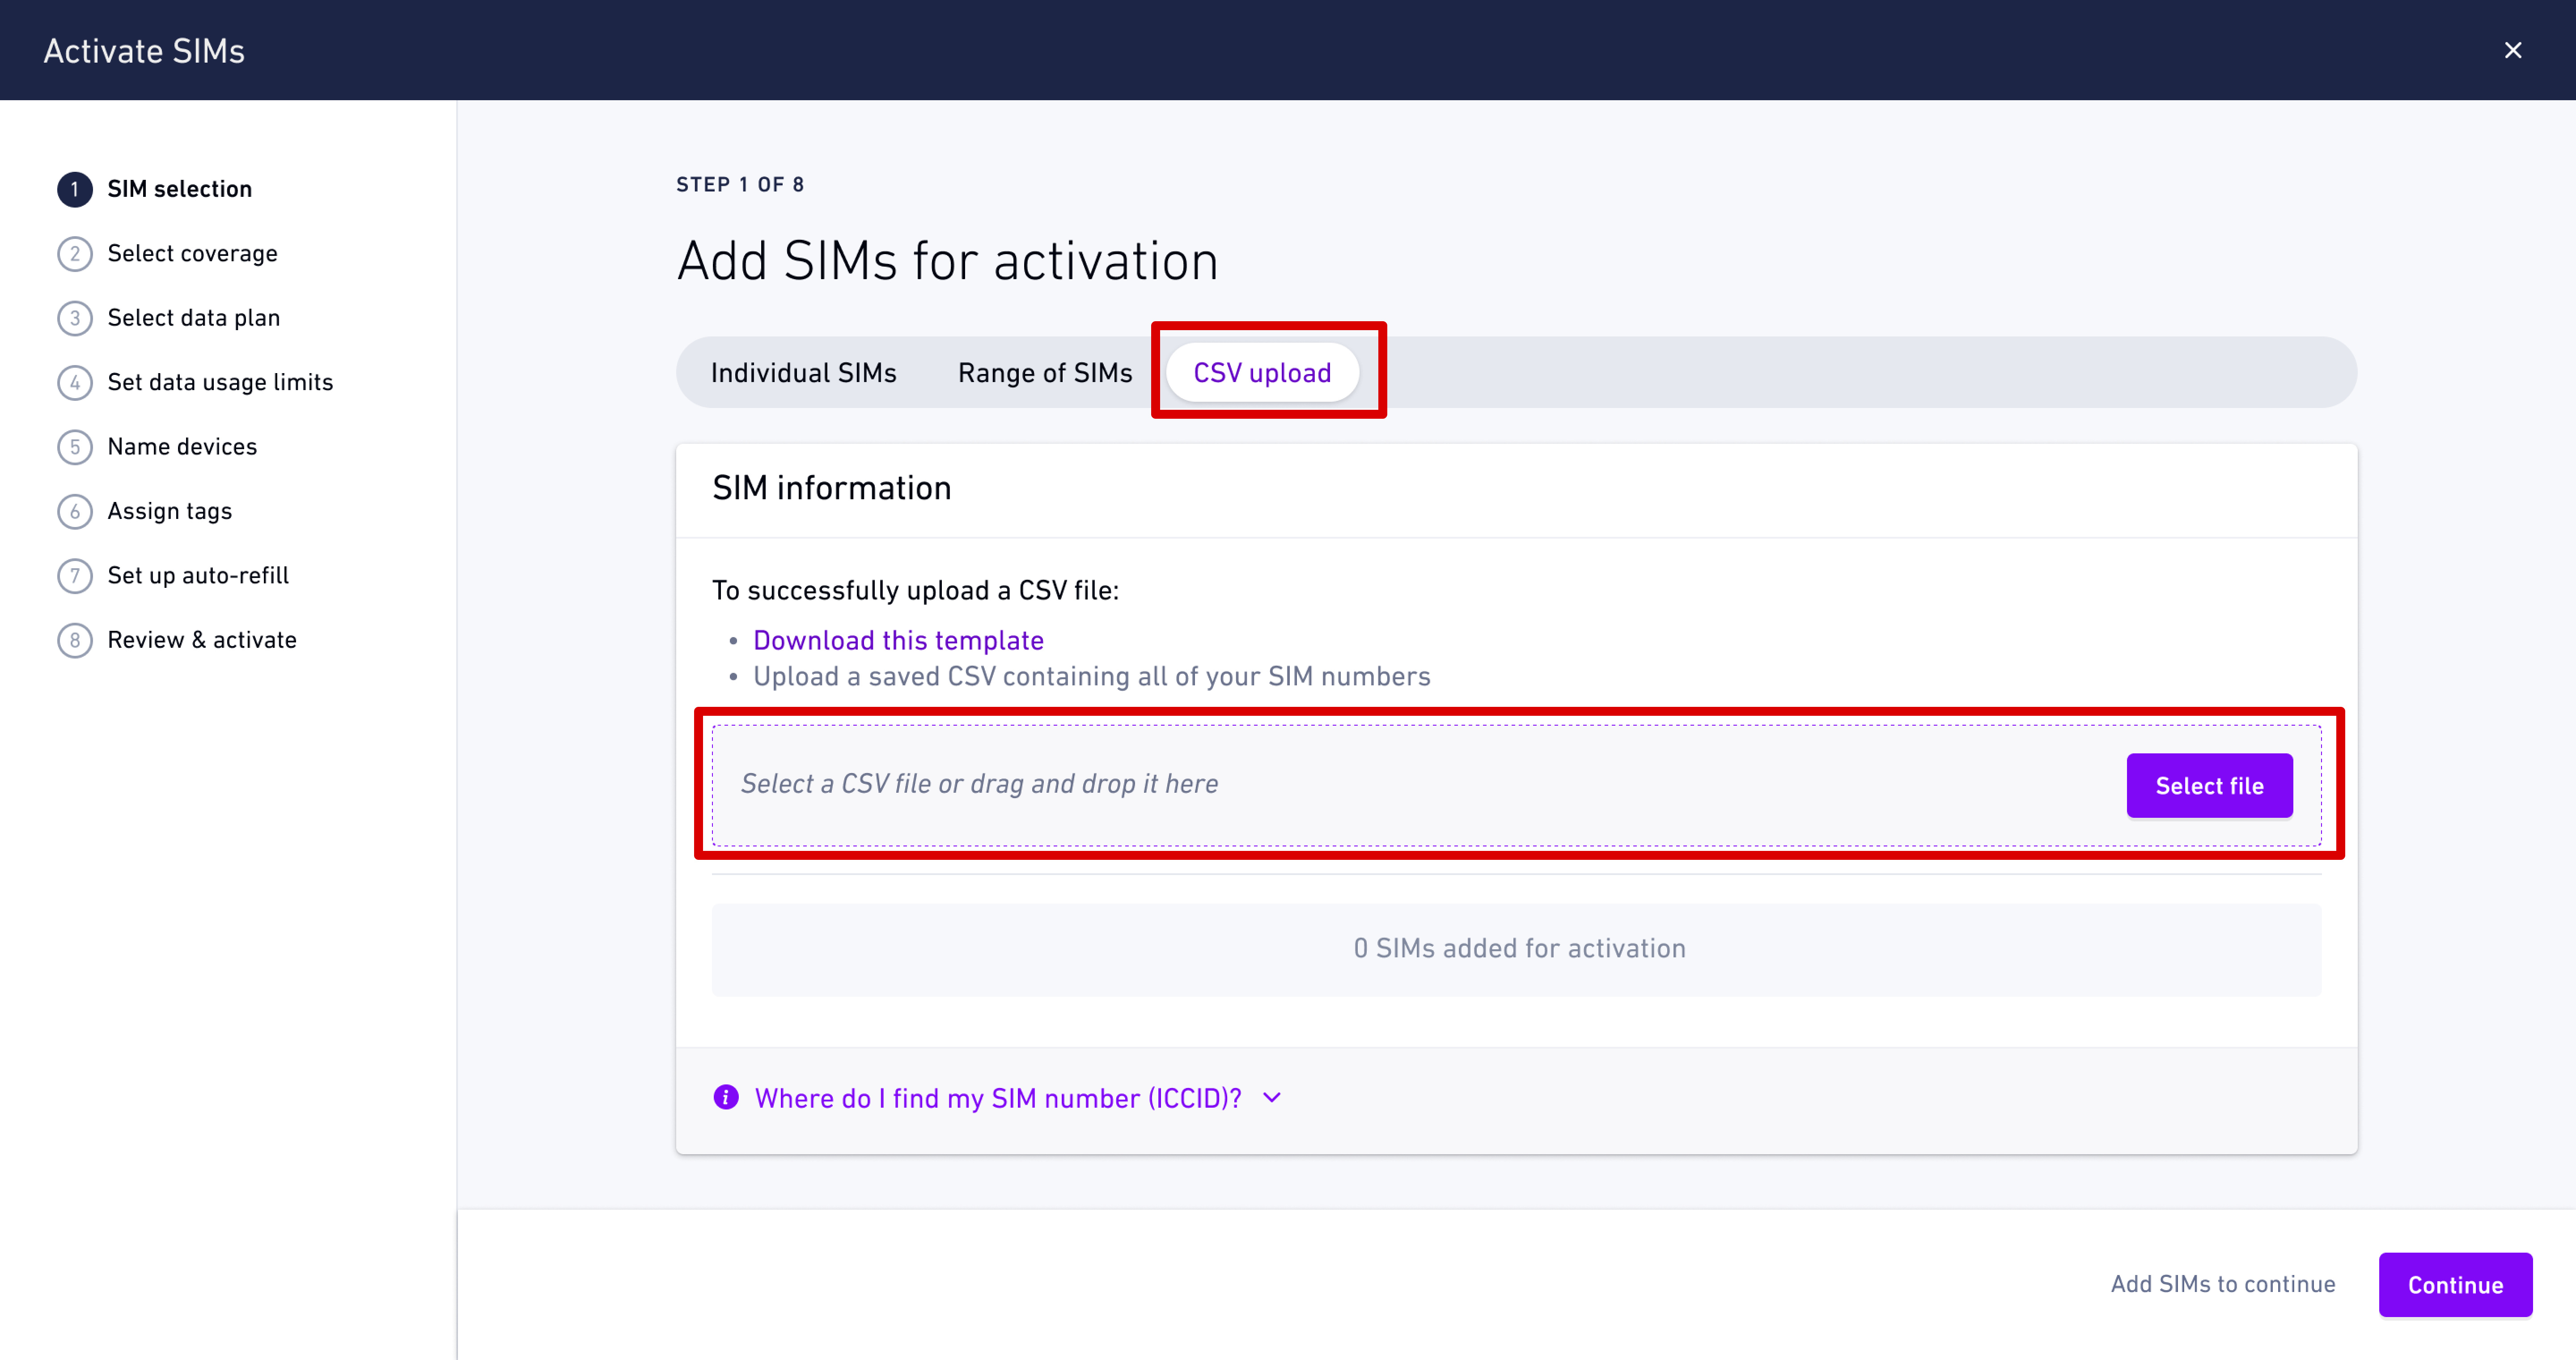Select step 1 SIM selection circle
This screenshot has width=2576, height=1360.
75,189
